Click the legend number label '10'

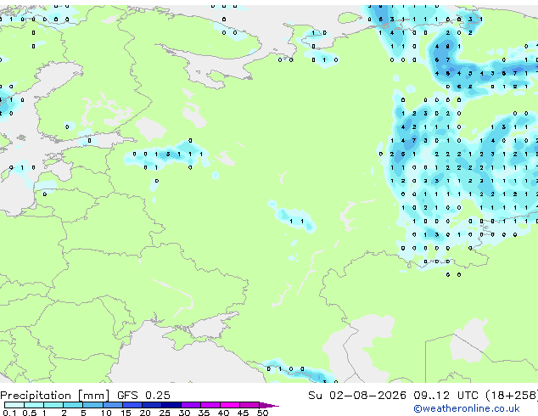pos(106,413)
